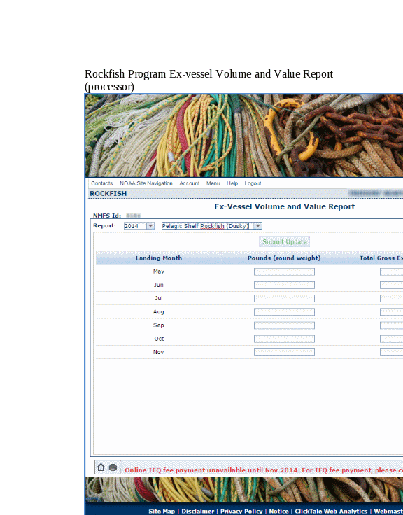Click the Oct pounds input field
The width and height of the screenshot is (403, 515).
tap(284, 339)
